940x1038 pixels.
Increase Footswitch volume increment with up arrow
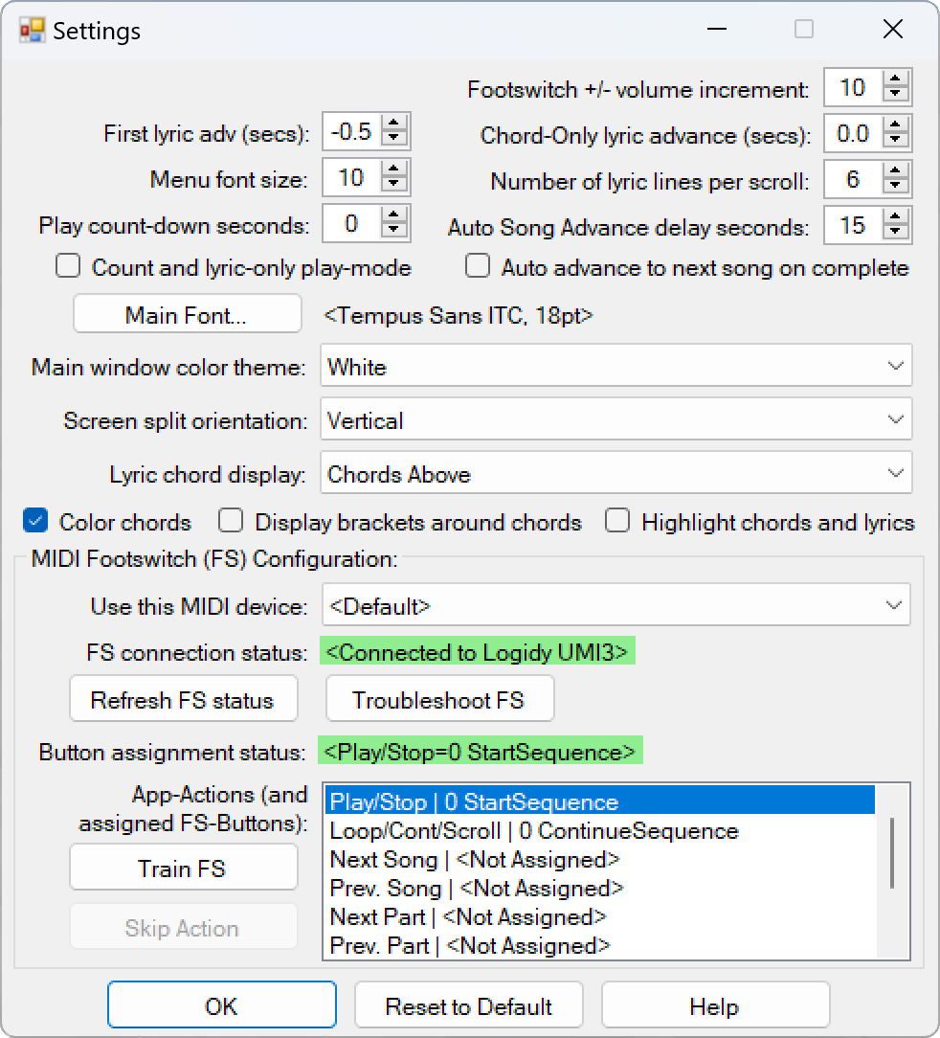point(895,79)
